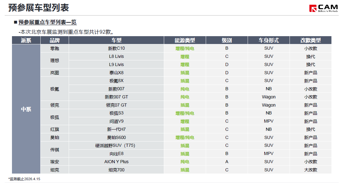The image size is (339, 183).
Task: Select the 昊铂S600 model cell
Action: point(116,137)
